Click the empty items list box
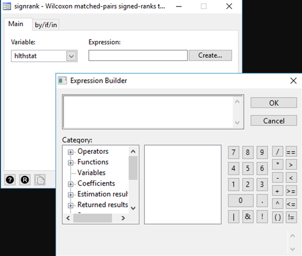The width and height of the screenshot is (302, 256). pos(183,185)
